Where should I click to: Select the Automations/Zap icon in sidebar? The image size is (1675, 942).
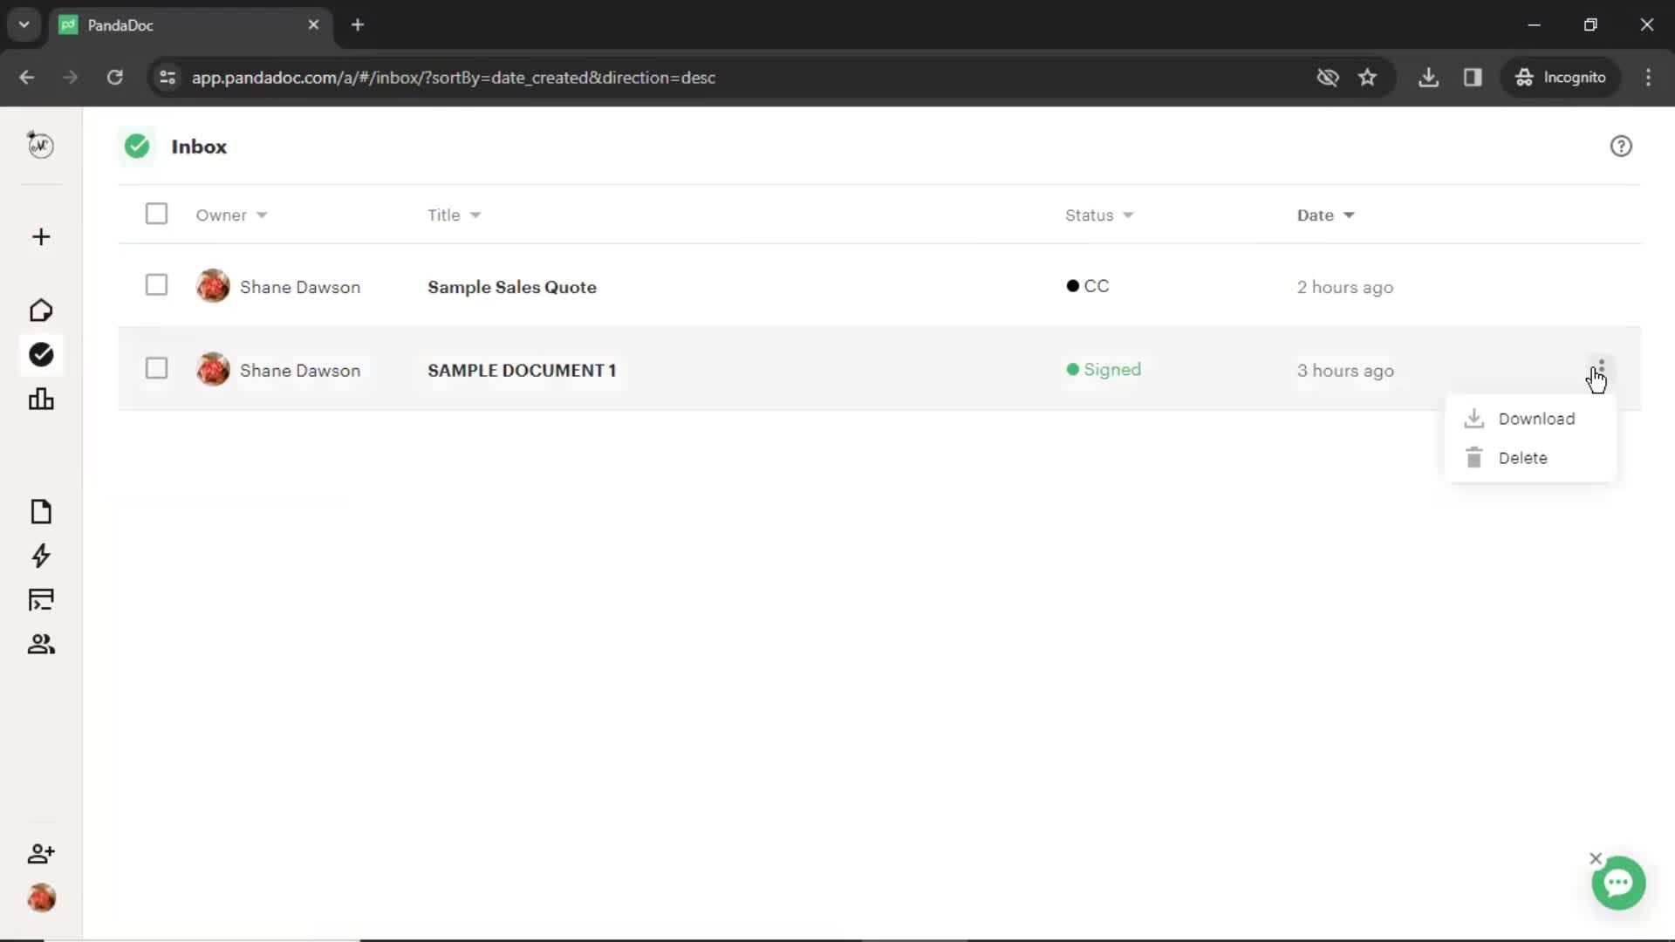(40, 556)
